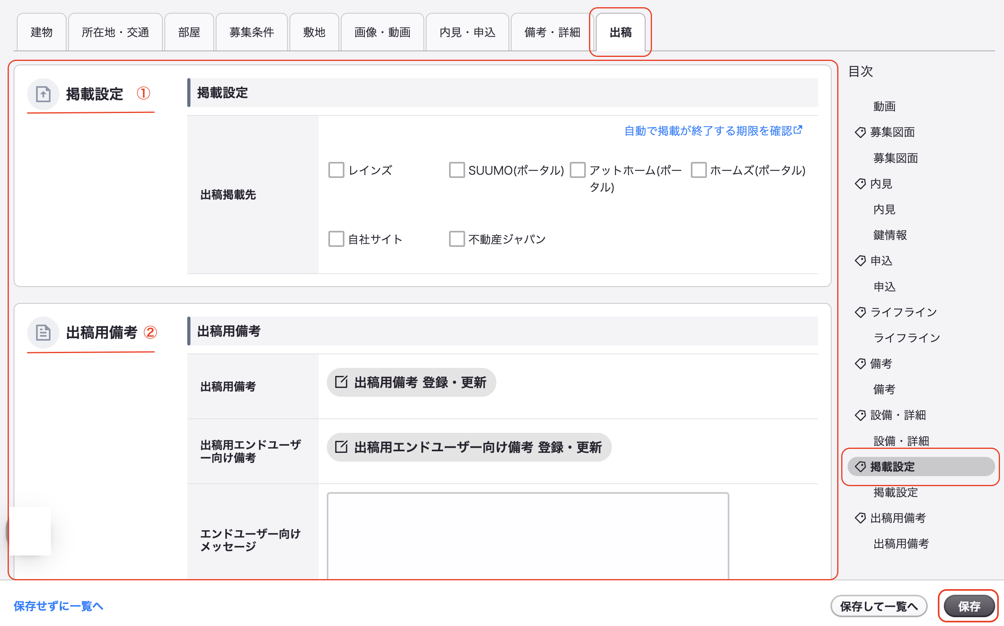Viewport: 1004px width, 626px height.
Task: Click 出稿用エンドユーザー向け備考 登録・更新 button
Action: (469, 447)
